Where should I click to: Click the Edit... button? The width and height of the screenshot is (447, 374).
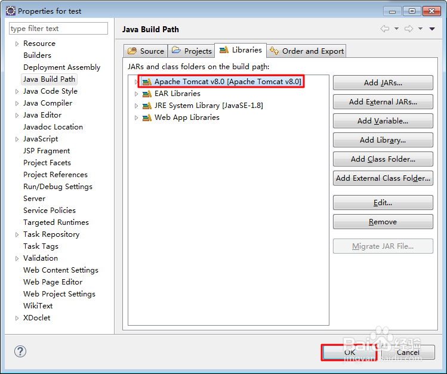coord(383,203)
